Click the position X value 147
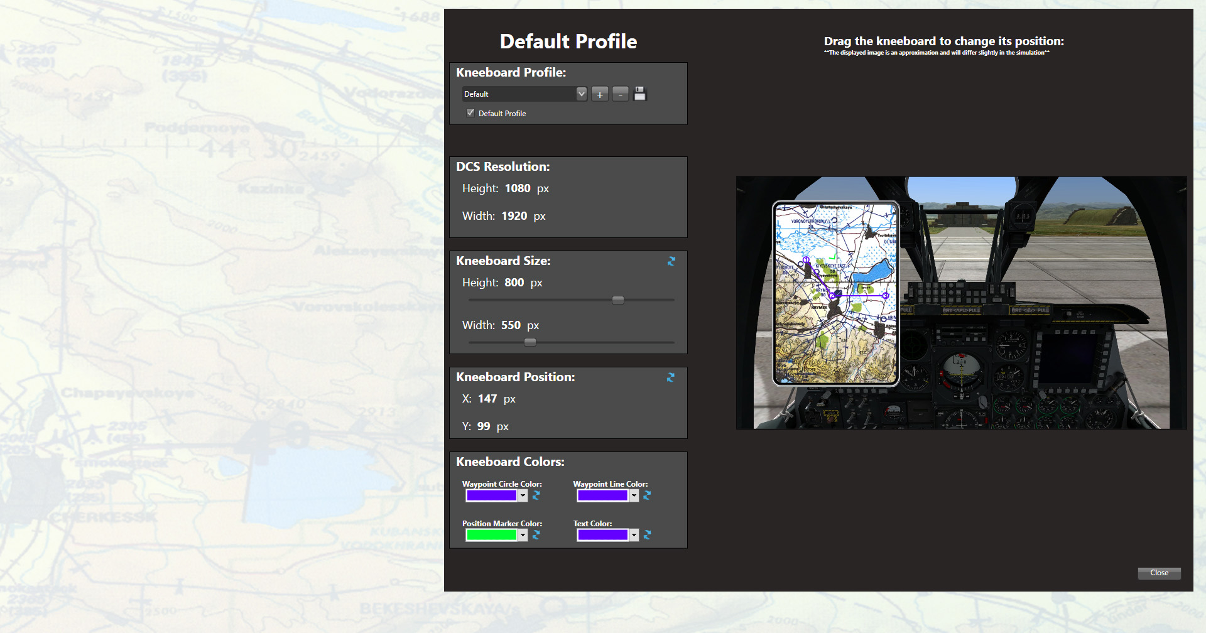 (x=487, y=399)
